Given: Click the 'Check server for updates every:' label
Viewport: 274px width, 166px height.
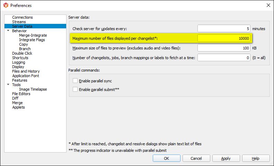Looking at the screenshot, I should coord(100,29).
